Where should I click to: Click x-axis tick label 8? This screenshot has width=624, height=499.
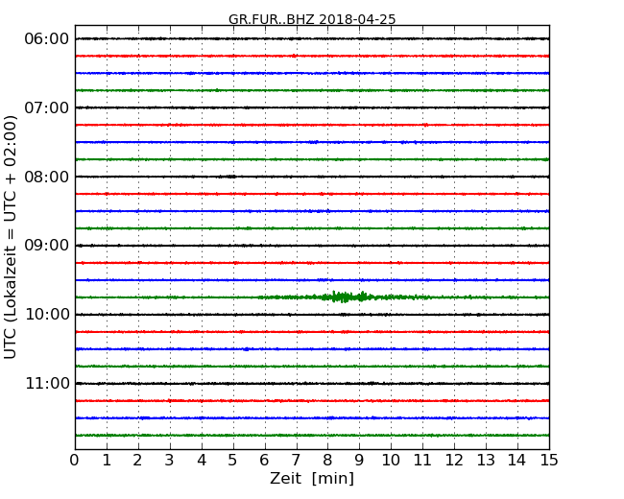(327, 461)
